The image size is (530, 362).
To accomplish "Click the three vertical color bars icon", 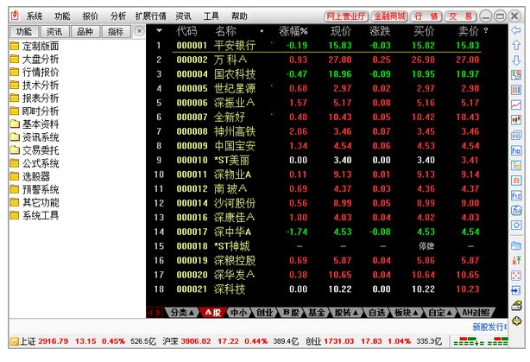I will click(x=516, y=90).
